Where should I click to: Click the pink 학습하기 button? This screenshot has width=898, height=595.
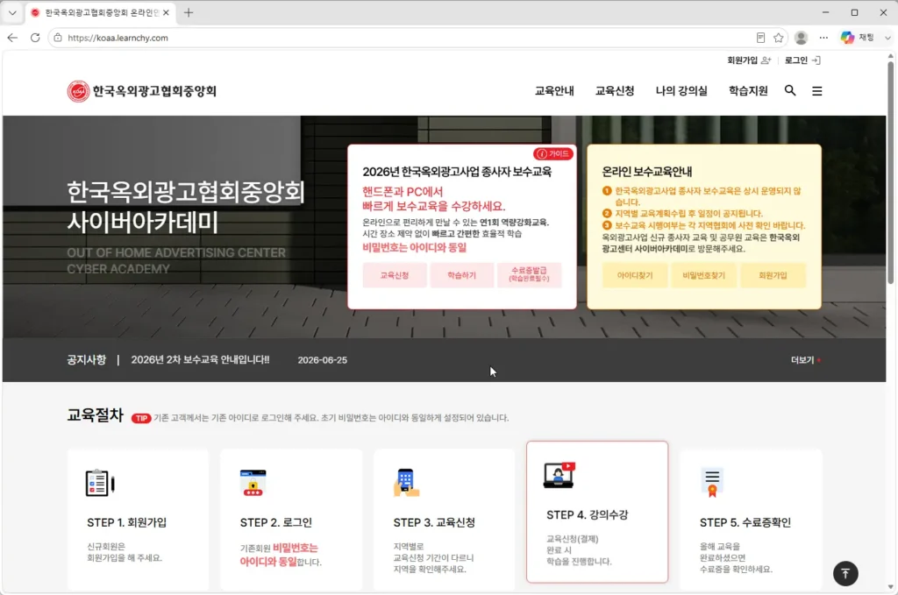pyautogui.click(x=461, y=275)
